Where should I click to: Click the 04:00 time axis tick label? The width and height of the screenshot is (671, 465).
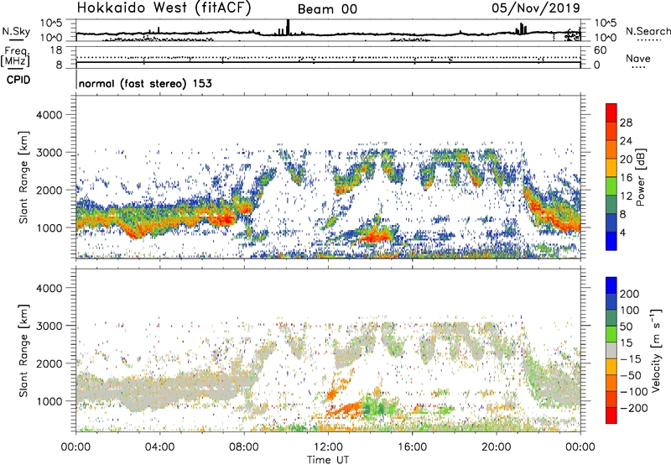(160, 447)
